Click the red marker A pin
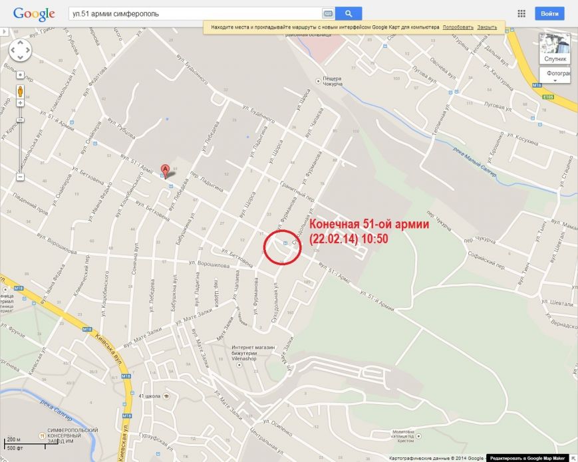 [x=166, y=171]
